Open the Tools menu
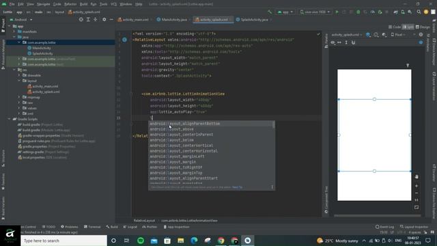Image resolution: width=437 pixels, height=246 pixels. [x=103, y=4]
